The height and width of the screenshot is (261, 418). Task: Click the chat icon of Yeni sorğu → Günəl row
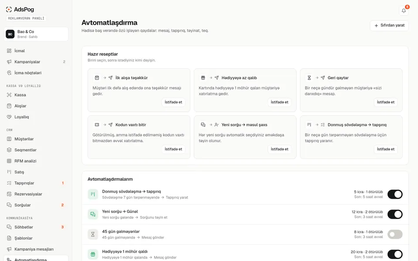[93, 214]
